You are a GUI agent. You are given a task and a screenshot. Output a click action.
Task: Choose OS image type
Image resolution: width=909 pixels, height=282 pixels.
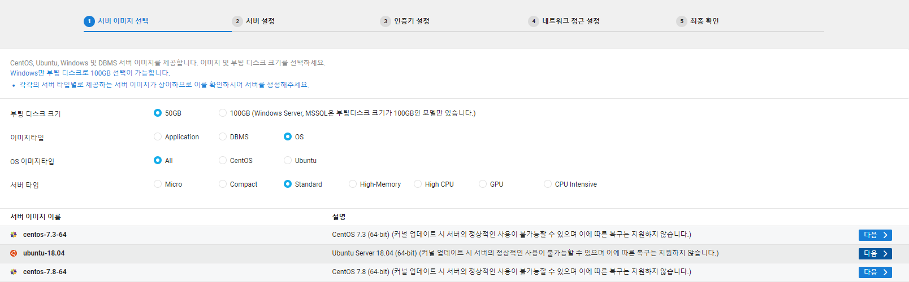[288, 136]
